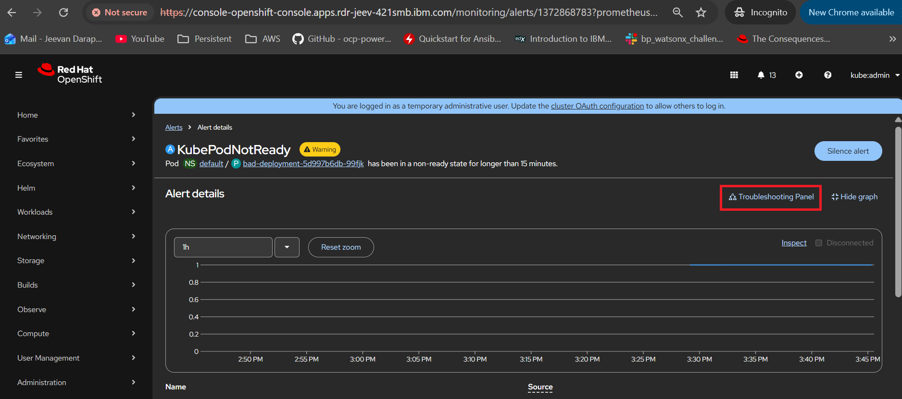Expand the User Management section

76,358
